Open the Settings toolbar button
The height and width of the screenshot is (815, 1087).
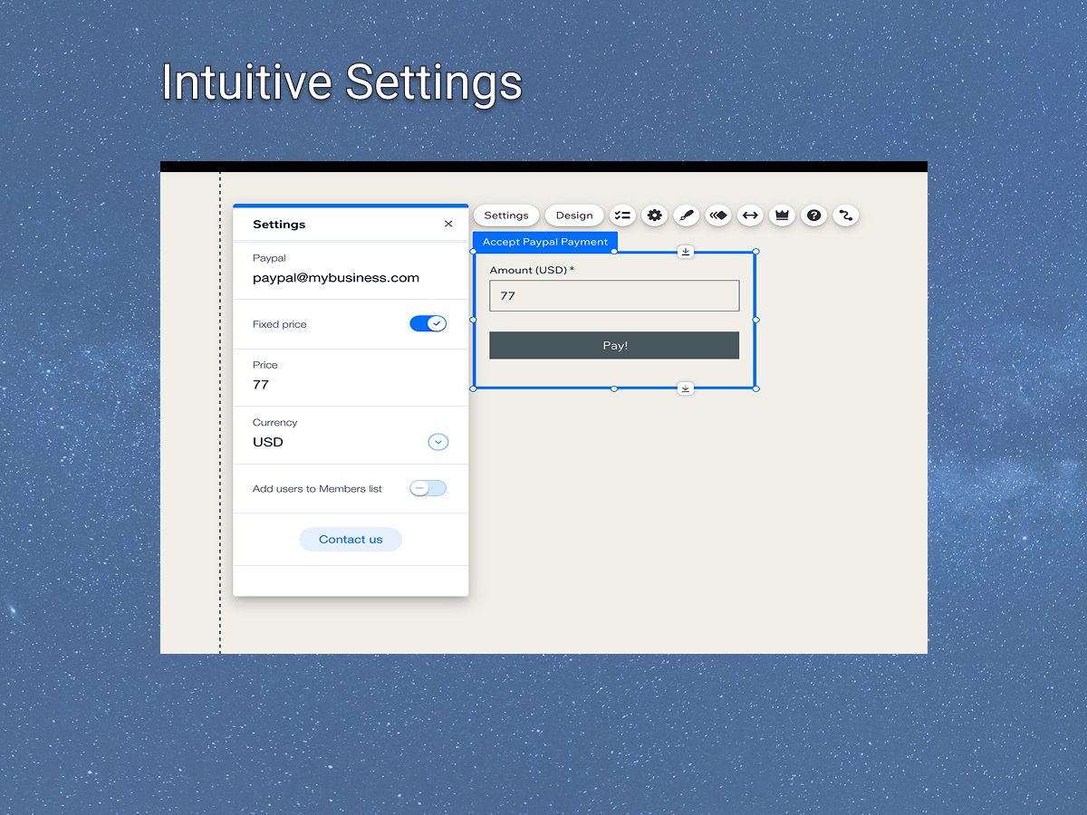pos(506,216)
